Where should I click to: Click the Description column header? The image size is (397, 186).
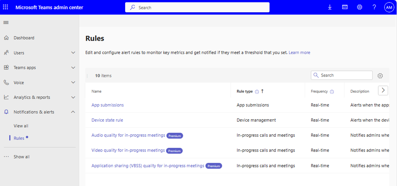coord(360,91)
